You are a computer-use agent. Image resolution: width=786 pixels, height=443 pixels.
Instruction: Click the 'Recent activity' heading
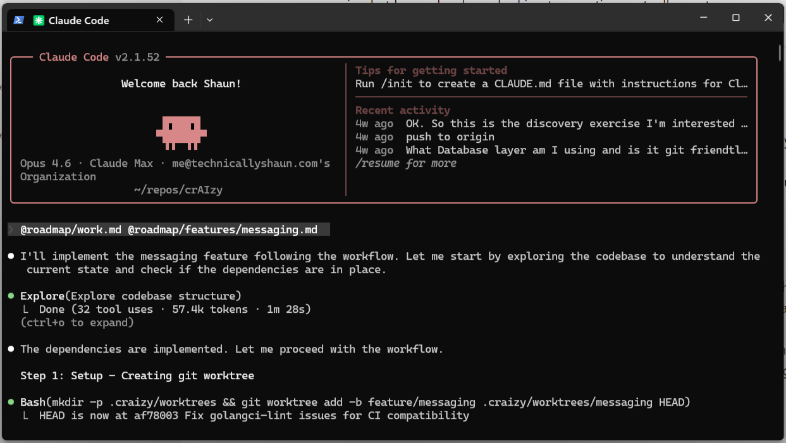coord(402,110)
